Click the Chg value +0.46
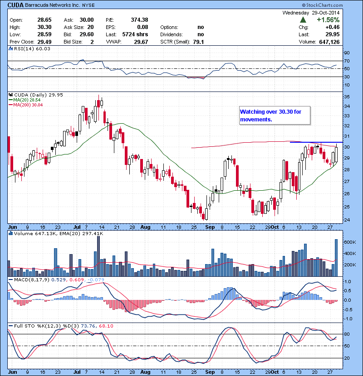This screenshot has height=376, width=363. (333, 27)
